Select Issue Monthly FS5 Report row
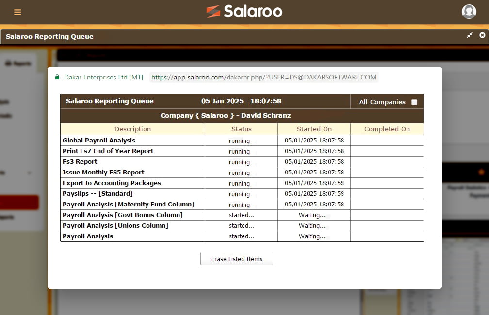 tap(242, 173)
